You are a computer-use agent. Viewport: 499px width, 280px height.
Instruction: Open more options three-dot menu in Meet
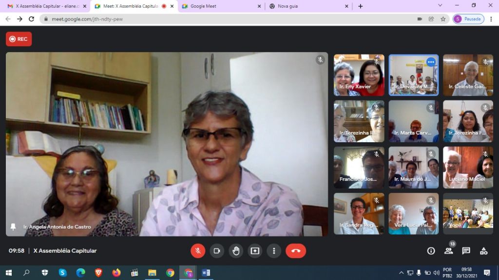(x=274, y=251)
